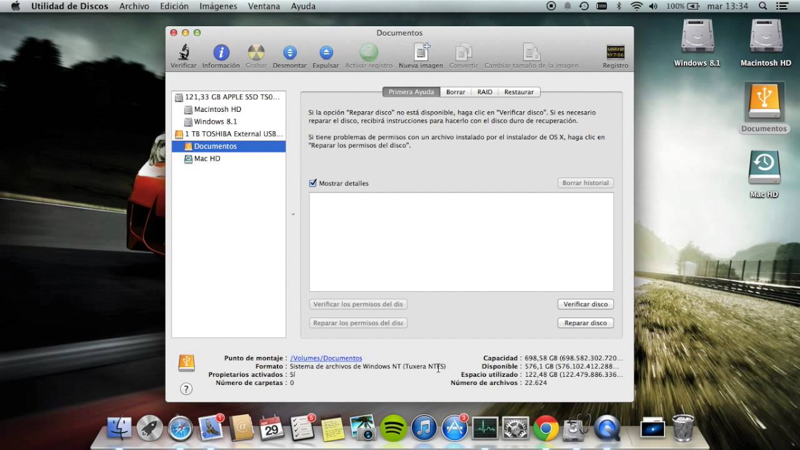The height and width of the screenshot is (450, 800).
Task: Open QuickTime Player in the dock
Action: coord(606,429)
